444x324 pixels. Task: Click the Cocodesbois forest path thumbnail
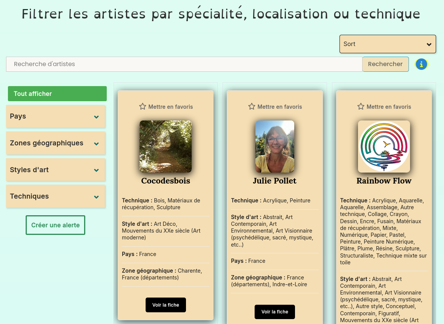click(166, 146)
